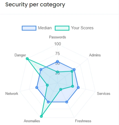119x125 pixels.
Task: Select the blue Danger median point
Action: 41,70
